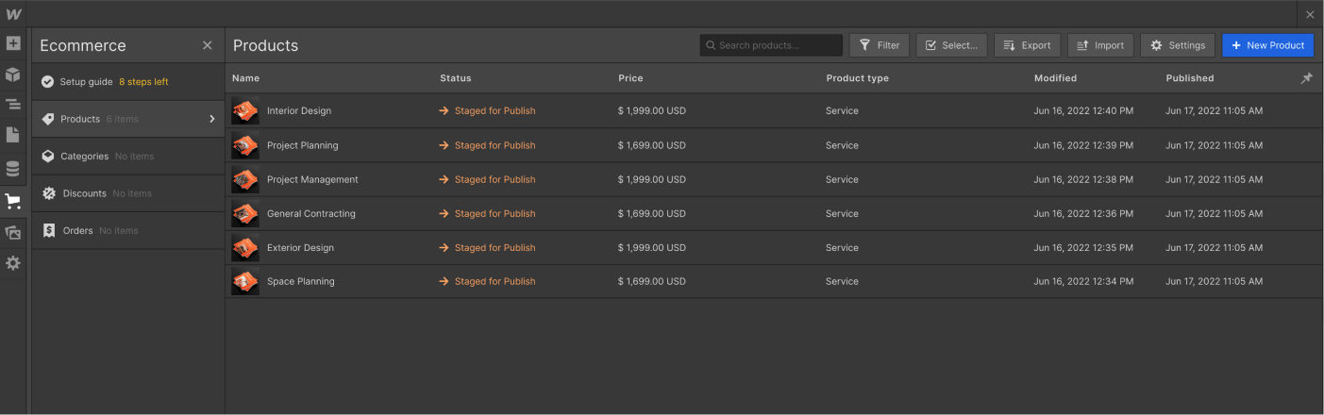Viewport: 1324px width, 415px height.
Task: Go to Categories in Ecommerce menu
Action: [x=85, y=157]
